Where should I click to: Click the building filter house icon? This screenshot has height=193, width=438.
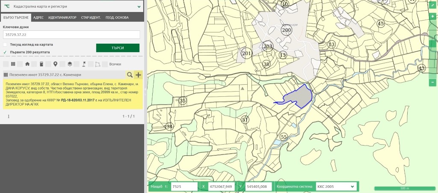point(27,64)
